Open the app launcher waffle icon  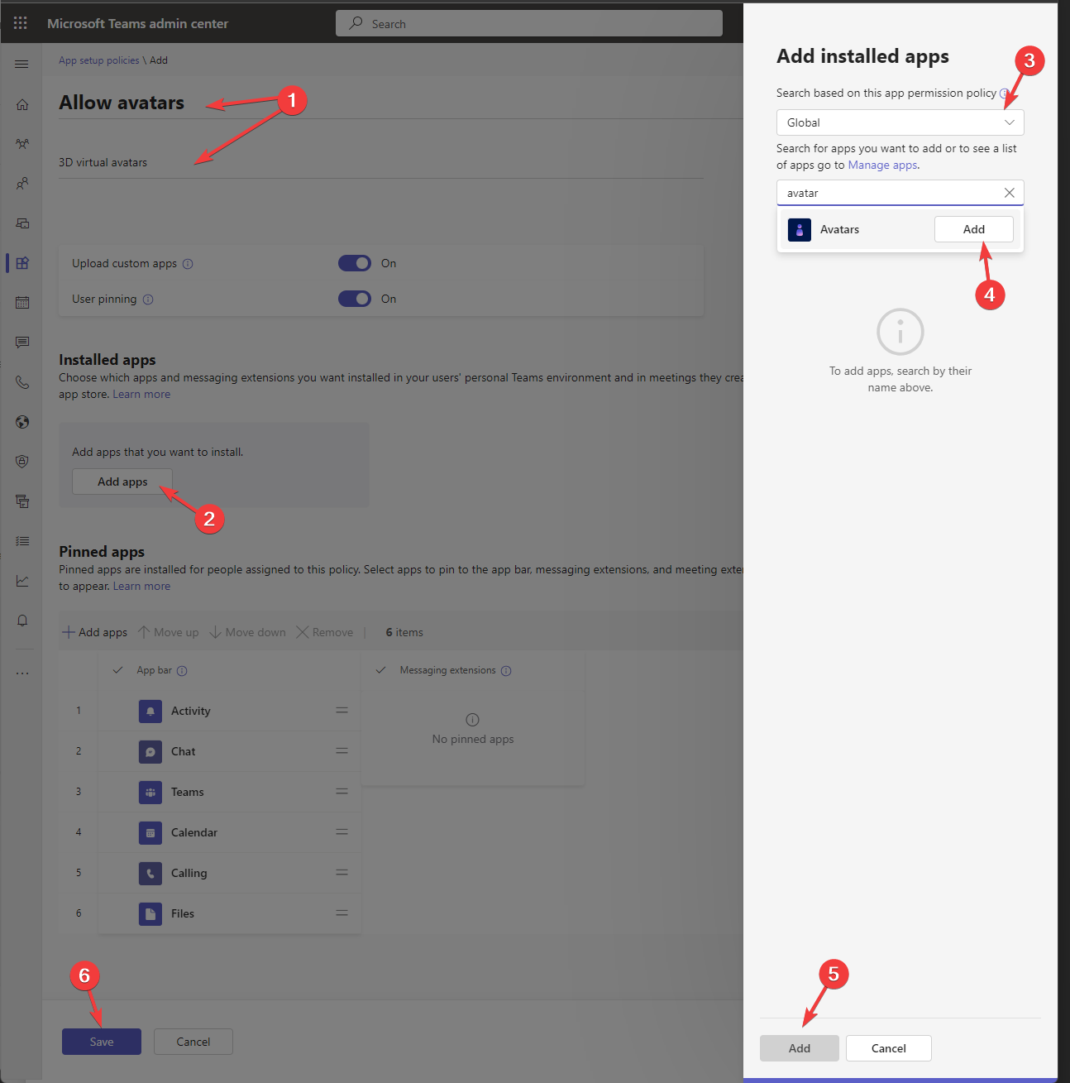point(21,23)
